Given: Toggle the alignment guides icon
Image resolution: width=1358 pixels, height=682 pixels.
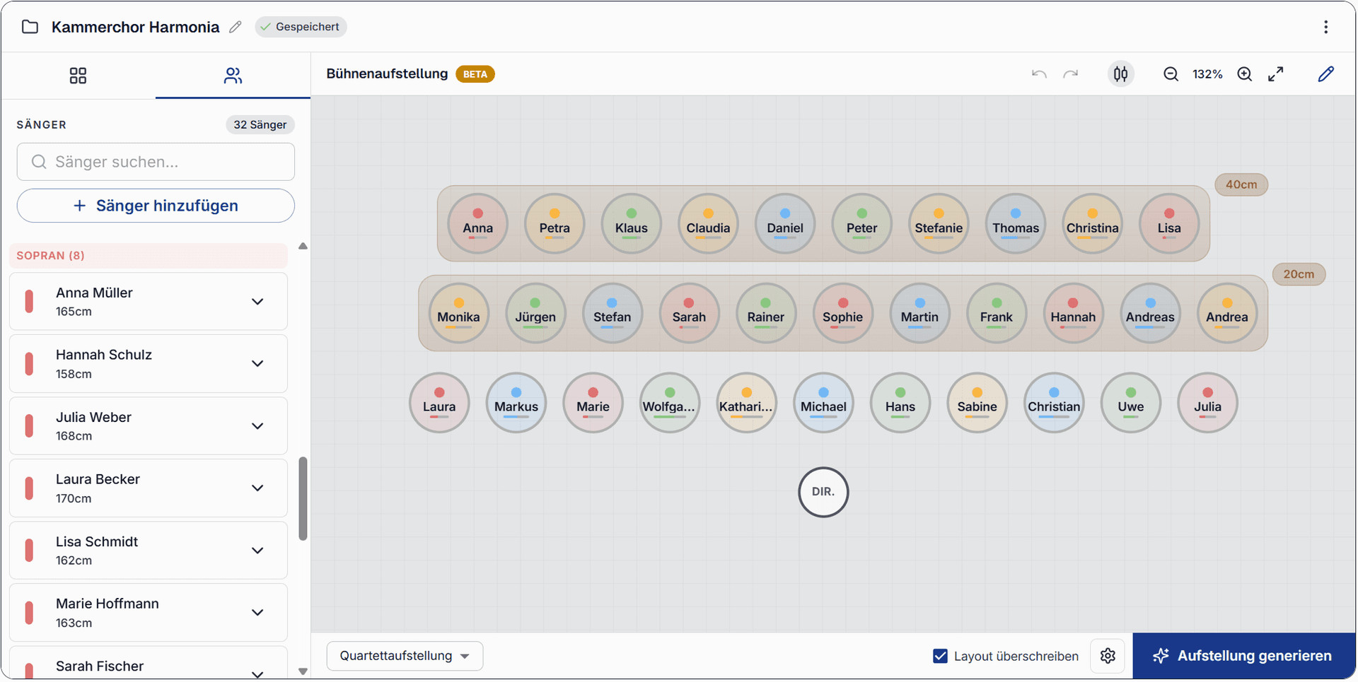Looking at the screenshot, I should click(1120, 74).
